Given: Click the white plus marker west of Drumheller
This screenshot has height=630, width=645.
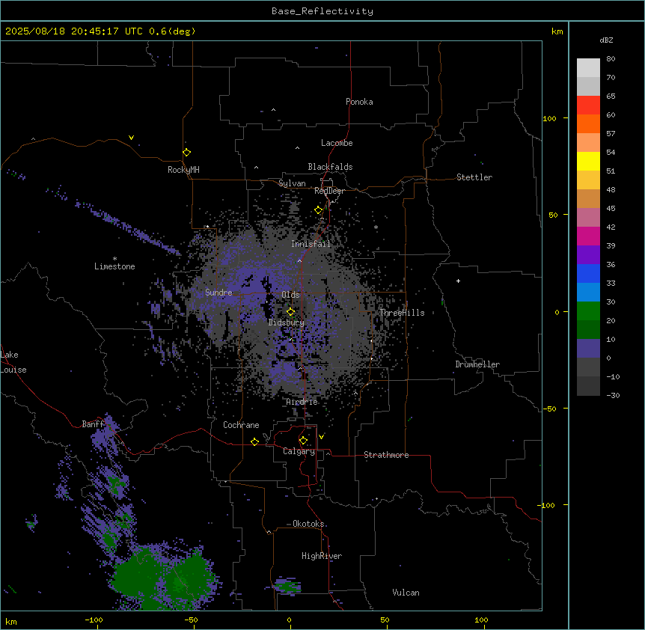Looking at the screenshot, I should pos(458,281).
